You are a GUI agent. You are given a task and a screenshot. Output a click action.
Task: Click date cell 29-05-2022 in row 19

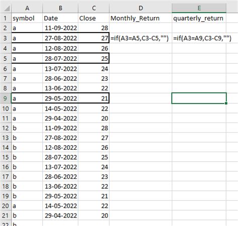pos(60,196)
